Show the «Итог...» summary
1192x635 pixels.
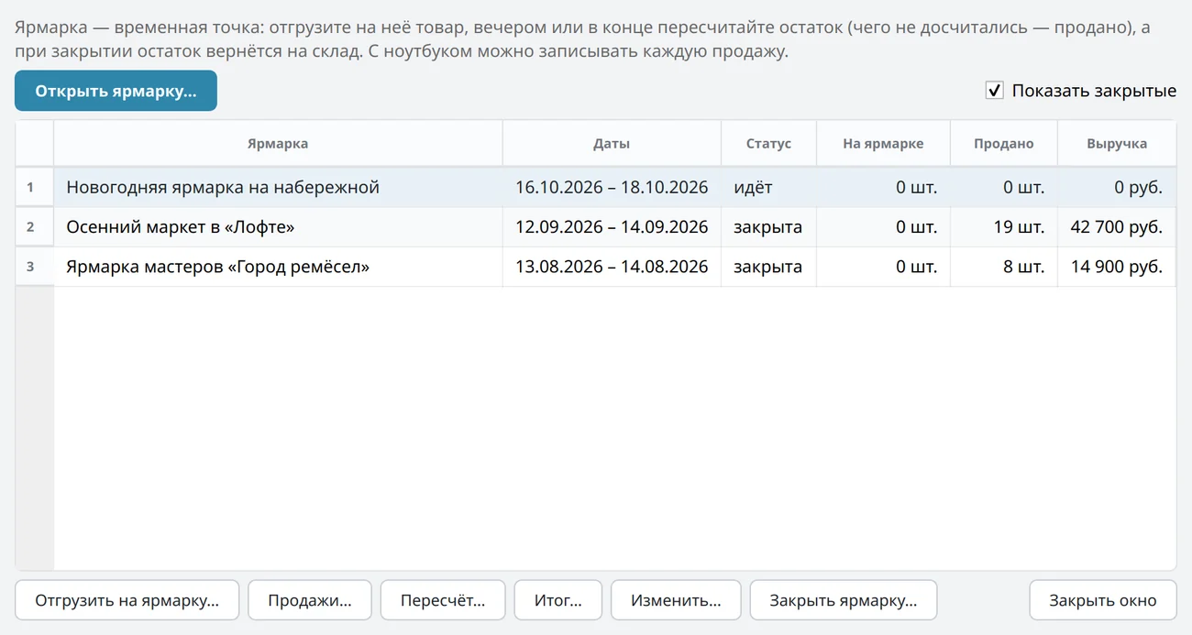coord(558,600)
